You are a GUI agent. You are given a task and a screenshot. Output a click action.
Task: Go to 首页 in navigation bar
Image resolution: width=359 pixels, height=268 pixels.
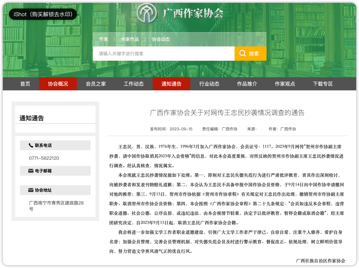pos(25,84)
